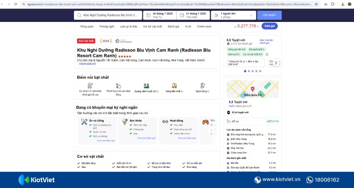This screenshot has width=354, height=188.
Task: Open the extensions puzzle icon
Action: 332,4
